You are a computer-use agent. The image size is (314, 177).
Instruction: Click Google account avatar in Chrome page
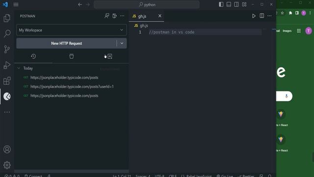coord(309,30)
